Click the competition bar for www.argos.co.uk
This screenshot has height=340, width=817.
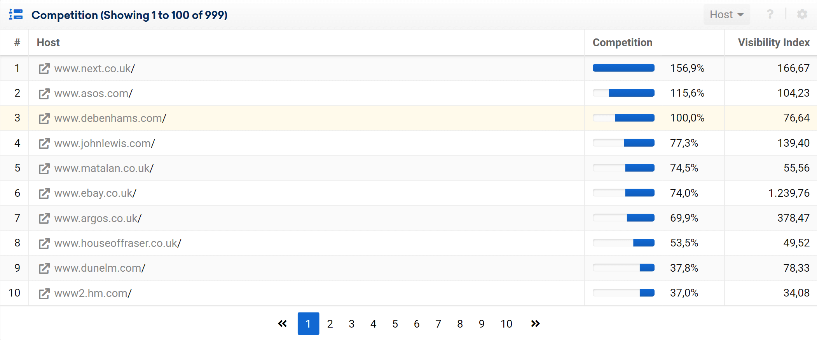[623, 218]
